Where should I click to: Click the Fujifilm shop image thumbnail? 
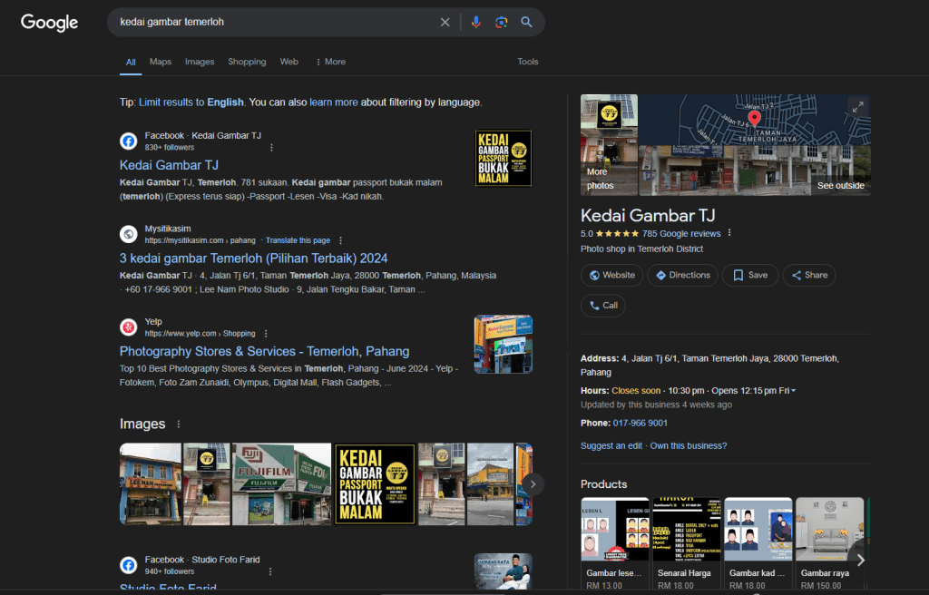coord(281,483)
